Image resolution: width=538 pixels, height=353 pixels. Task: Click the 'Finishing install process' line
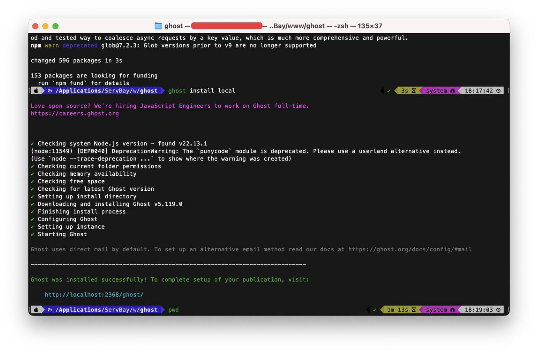82,212
